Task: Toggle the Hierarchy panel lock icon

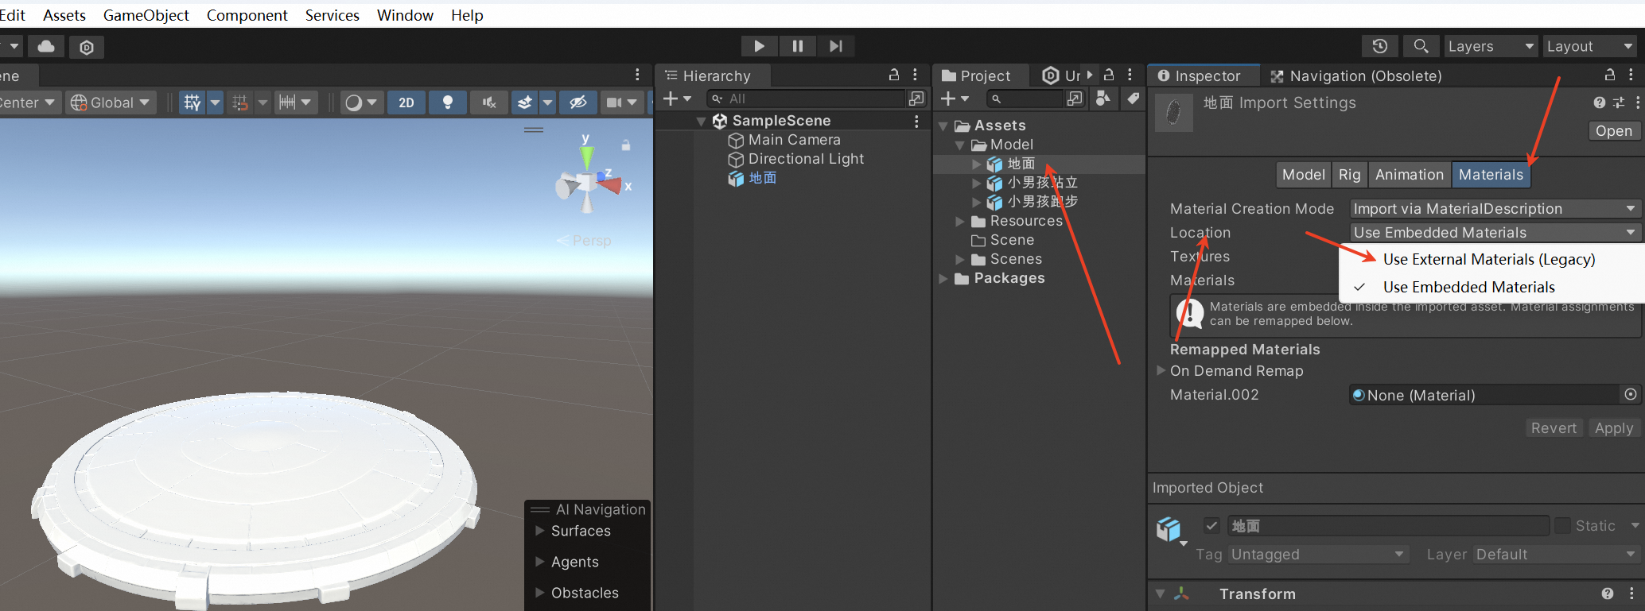Action: click(894, 75)
